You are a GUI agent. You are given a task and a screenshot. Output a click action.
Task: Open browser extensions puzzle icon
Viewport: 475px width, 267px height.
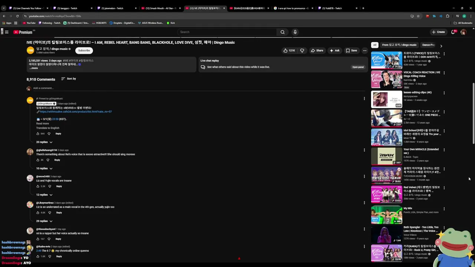point(448,16)
